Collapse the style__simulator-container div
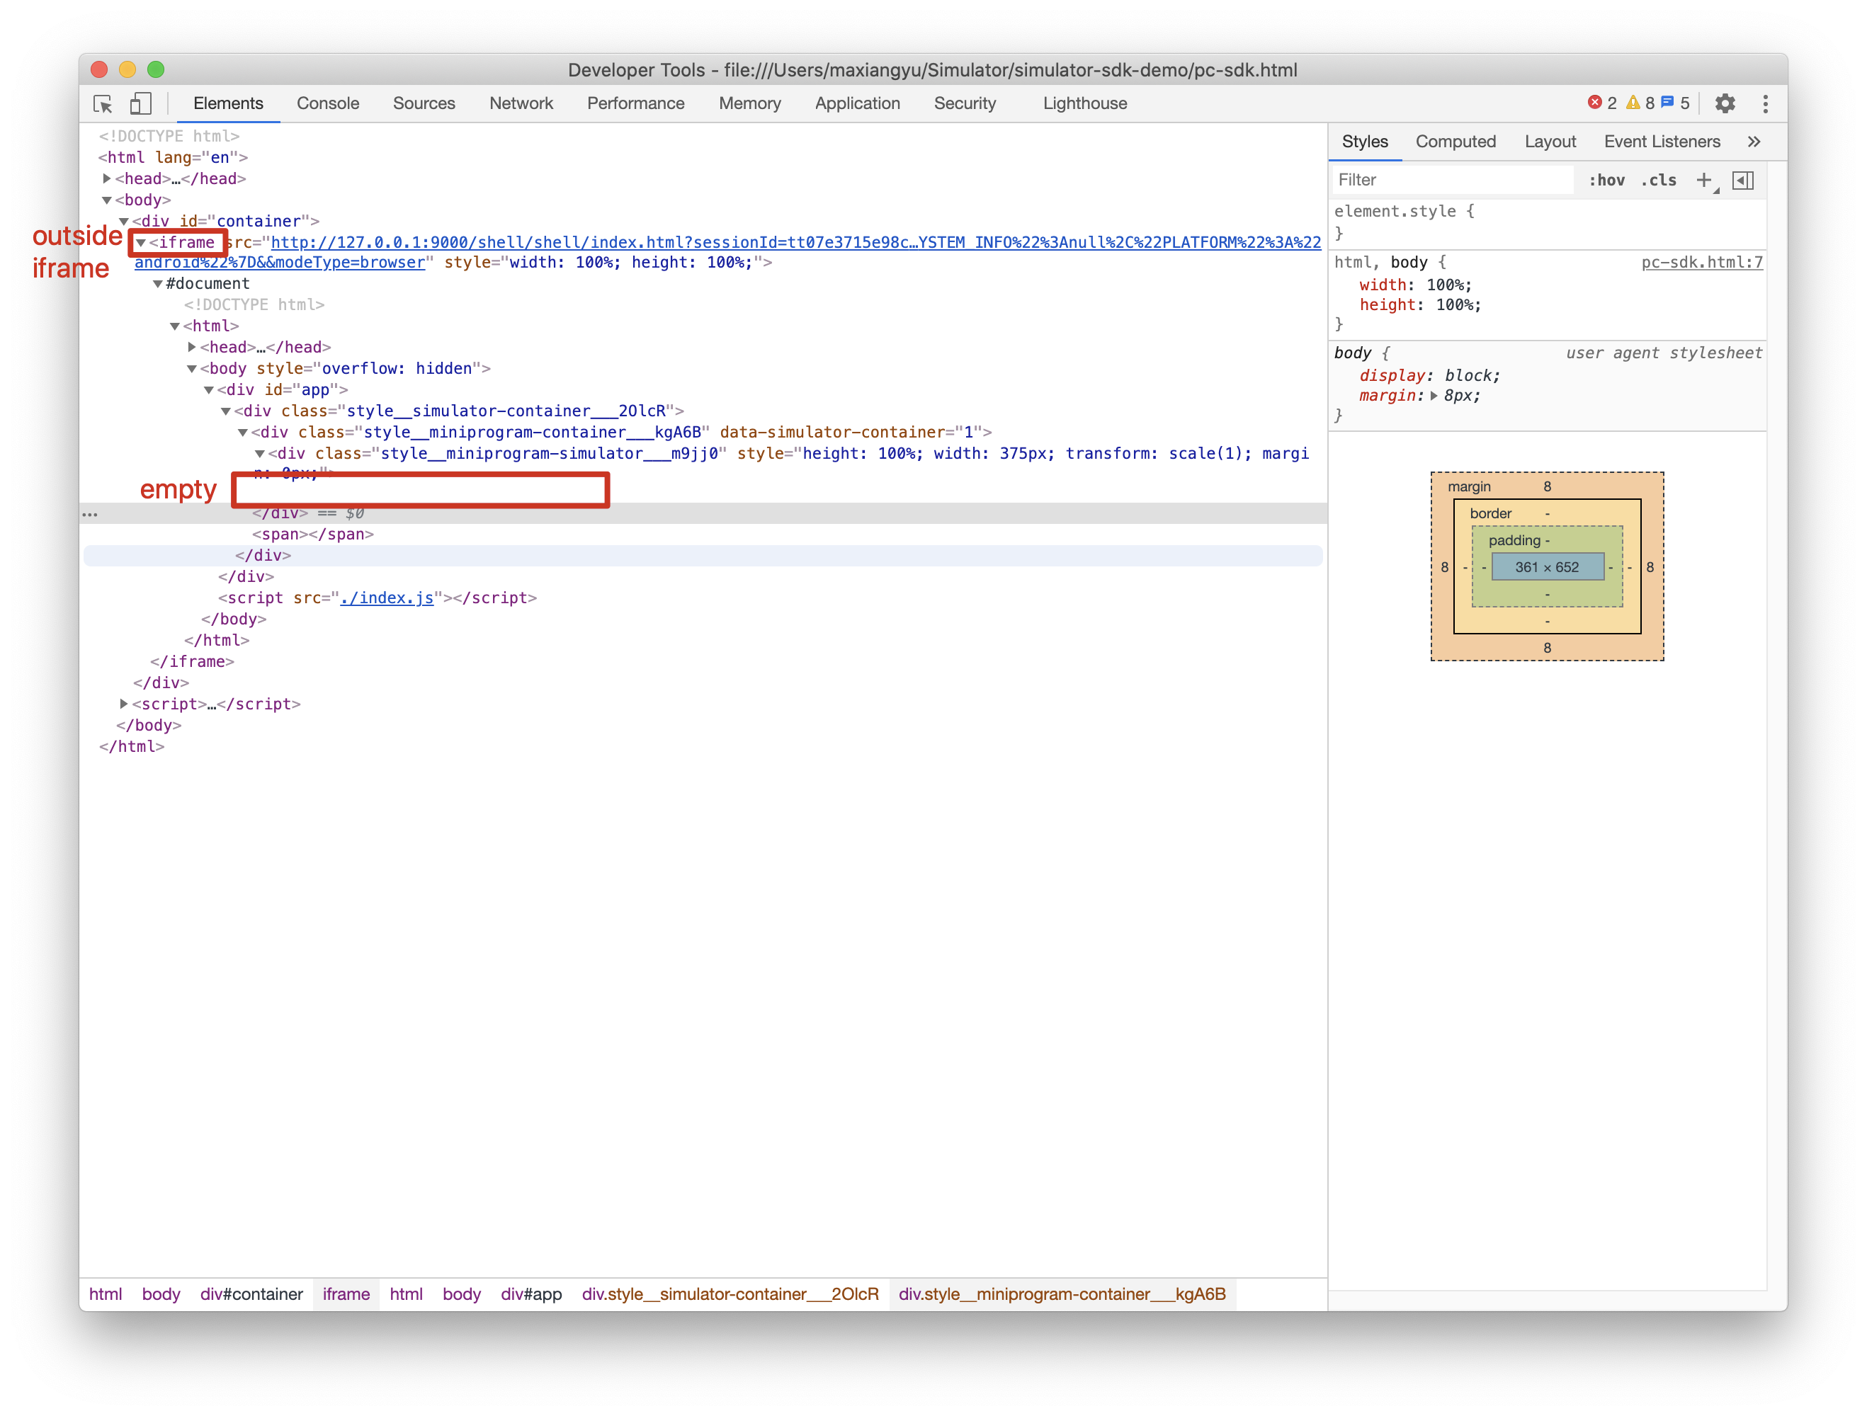Screen dimensions: 1867x1416 point(225,411)
